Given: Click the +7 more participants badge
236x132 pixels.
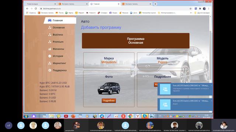Looking at the screenshot, I should click(x=8, y=125).
